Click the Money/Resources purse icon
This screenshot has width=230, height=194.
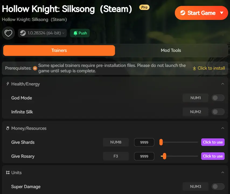coord(8,128)
